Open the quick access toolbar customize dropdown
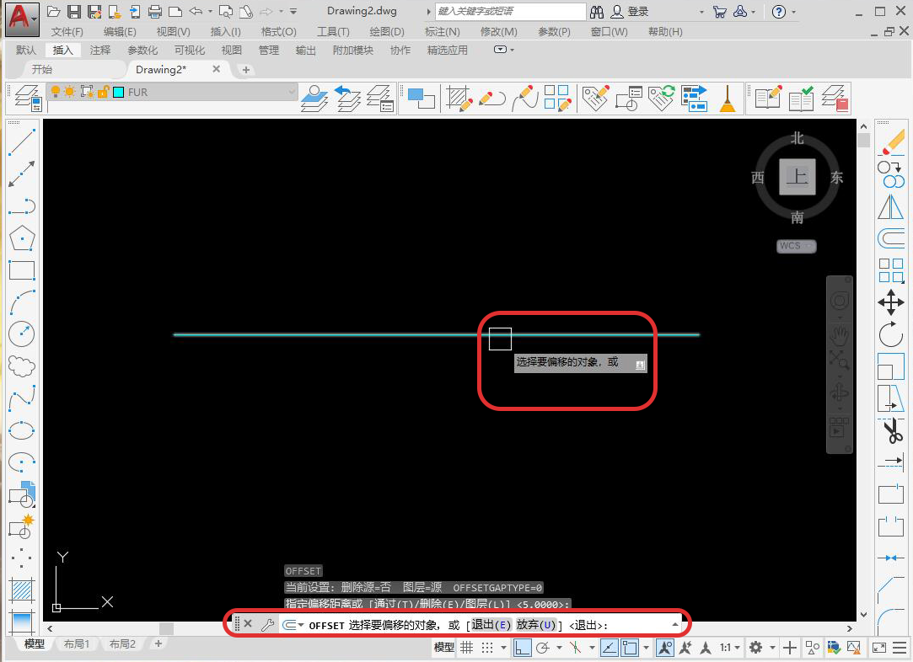This screenshot has height=662, width=913. (293, 11)
